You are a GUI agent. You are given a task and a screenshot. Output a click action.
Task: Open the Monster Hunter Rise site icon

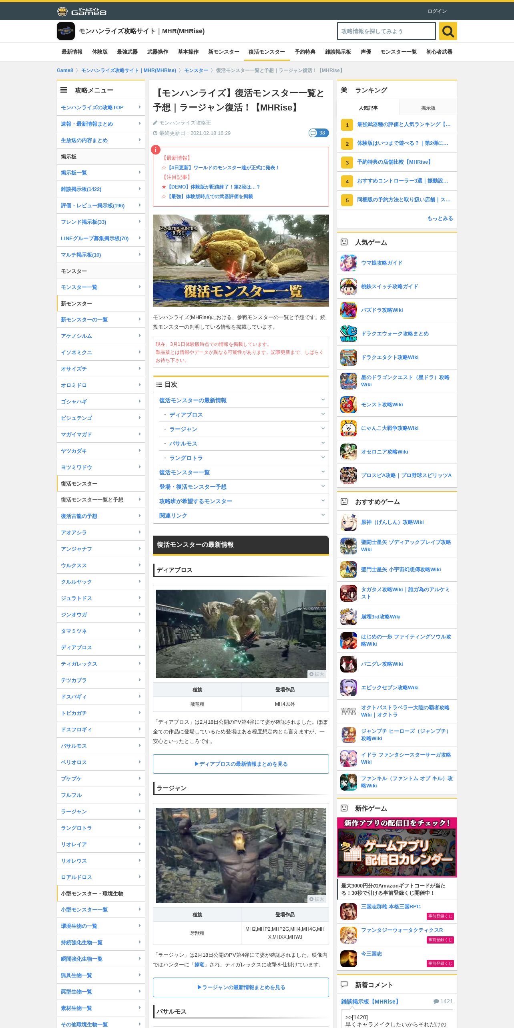[x=66, y=31]
